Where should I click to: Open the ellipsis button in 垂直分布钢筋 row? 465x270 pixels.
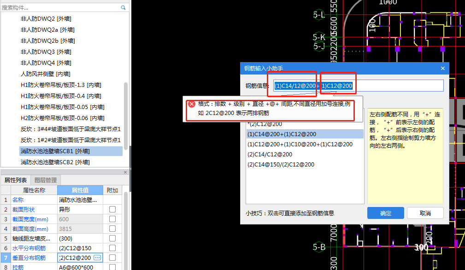(97, 258)
